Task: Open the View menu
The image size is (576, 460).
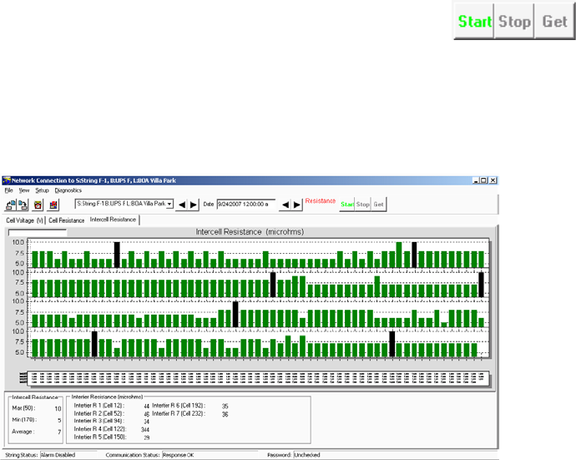Action: (x=24, y=190)
